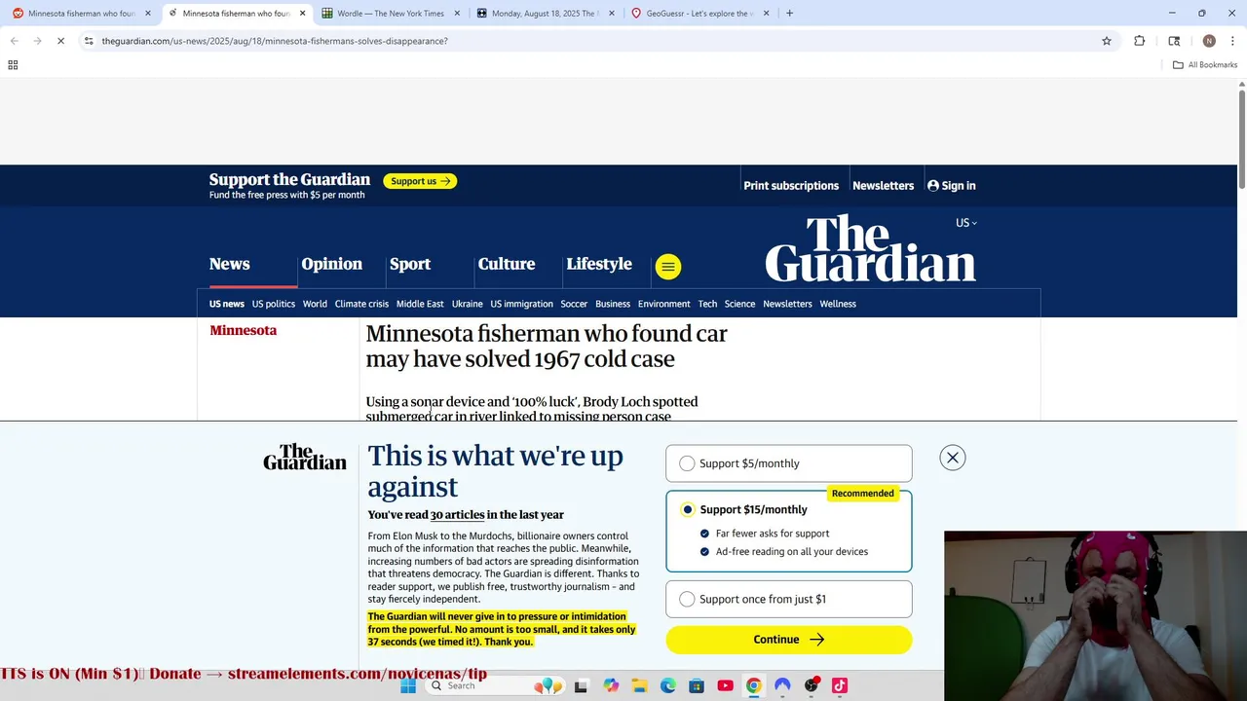Viewport: 1247px width, 701px height.
Task: Bookmark this page with the star icon
Action: click(1107, 41)
